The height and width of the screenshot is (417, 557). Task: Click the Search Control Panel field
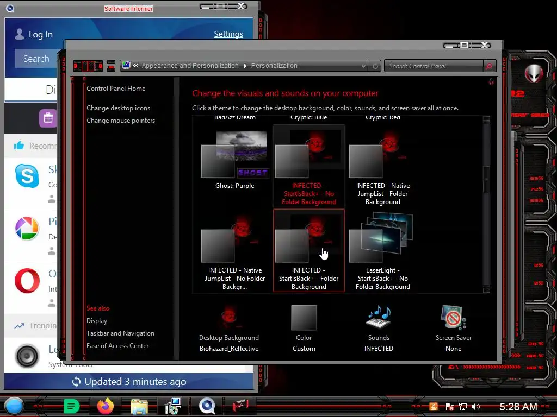click(x=434, y=66)
